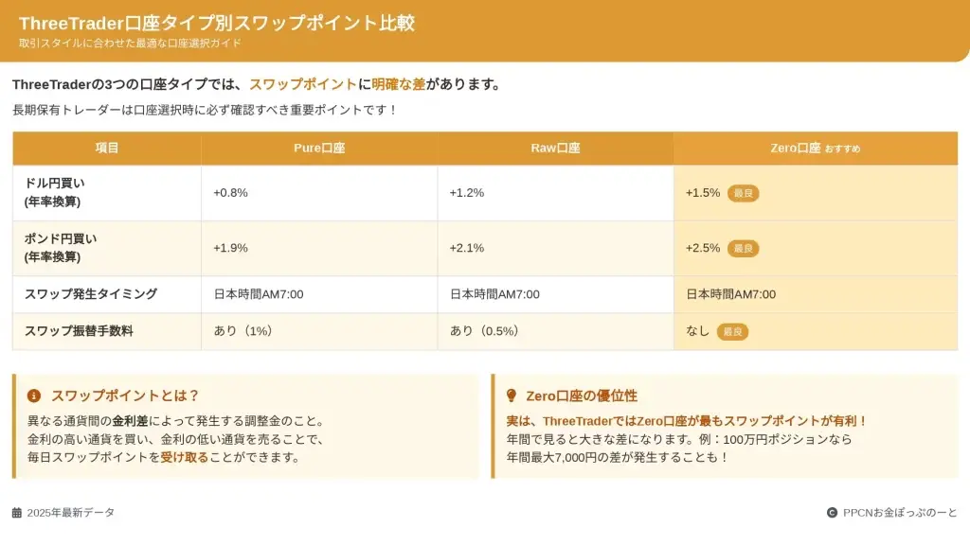Screen dimensions: 970x545
Task: Click the 最良 badge next to なし
Action: 732,331
